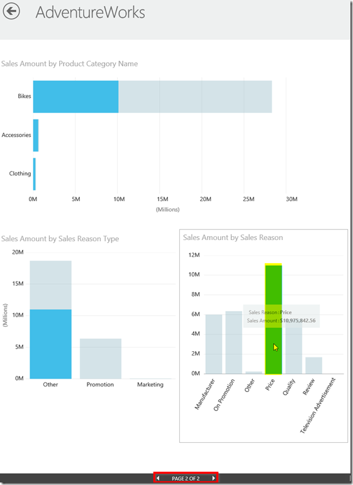Select the Clothing bar
This screenshot has width=353, height=485.
35,174
